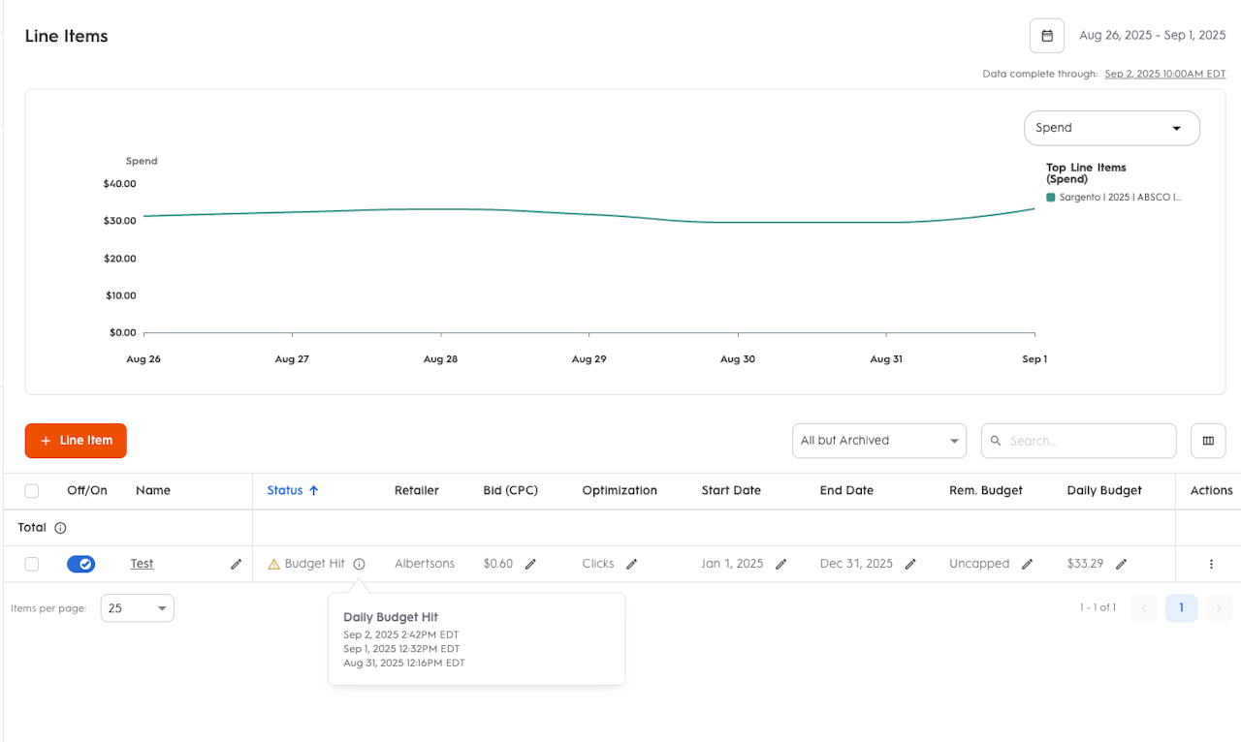The image size is (1241, 742).
Task: Click pencil icon next to Test name
Action: click(x=236, y=564)
